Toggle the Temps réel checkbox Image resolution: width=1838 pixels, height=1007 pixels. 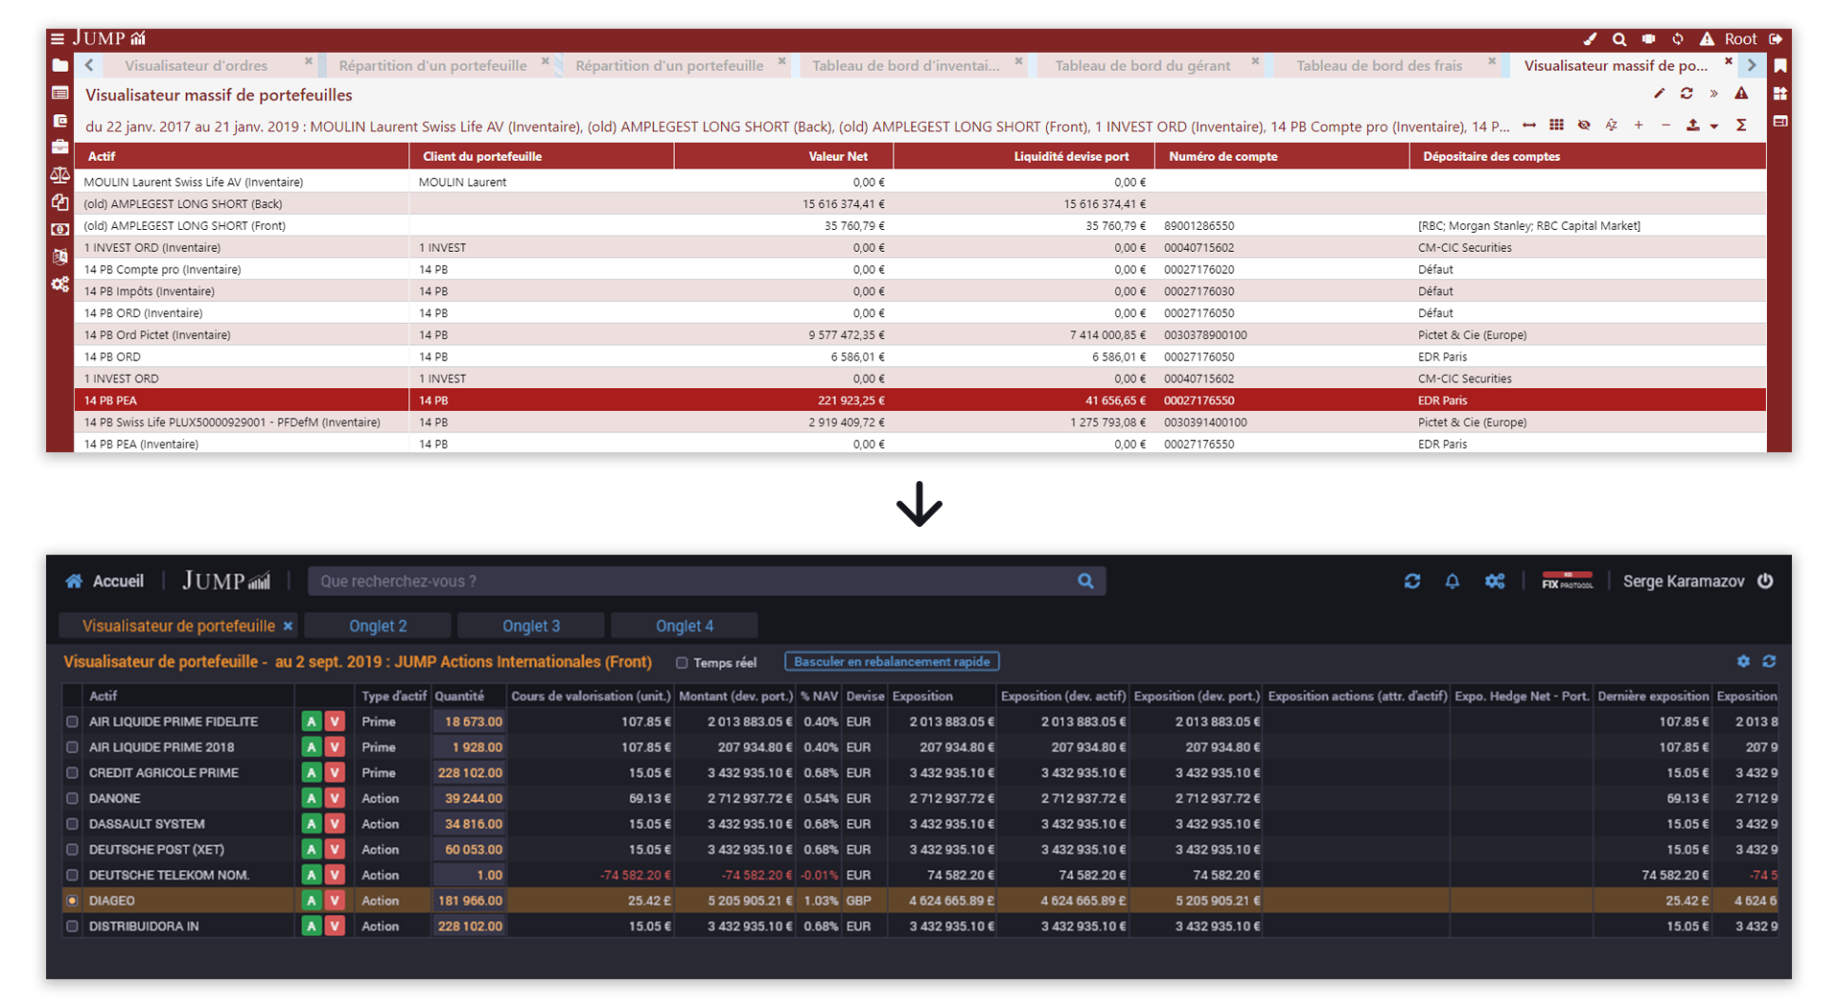pyautogui.click(x=682, y=662)
